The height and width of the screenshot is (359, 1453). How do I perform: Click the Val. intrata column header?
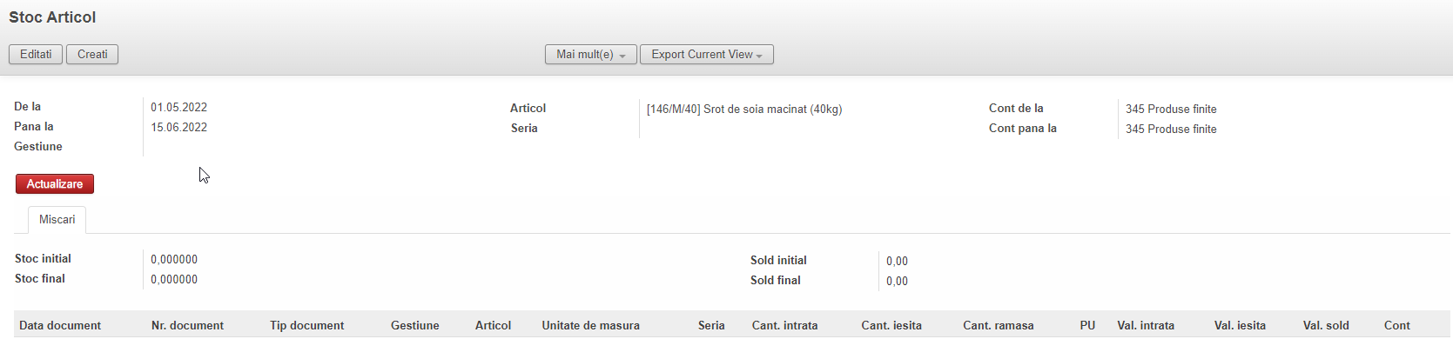pyautogui.click(x=1146, y=326)
